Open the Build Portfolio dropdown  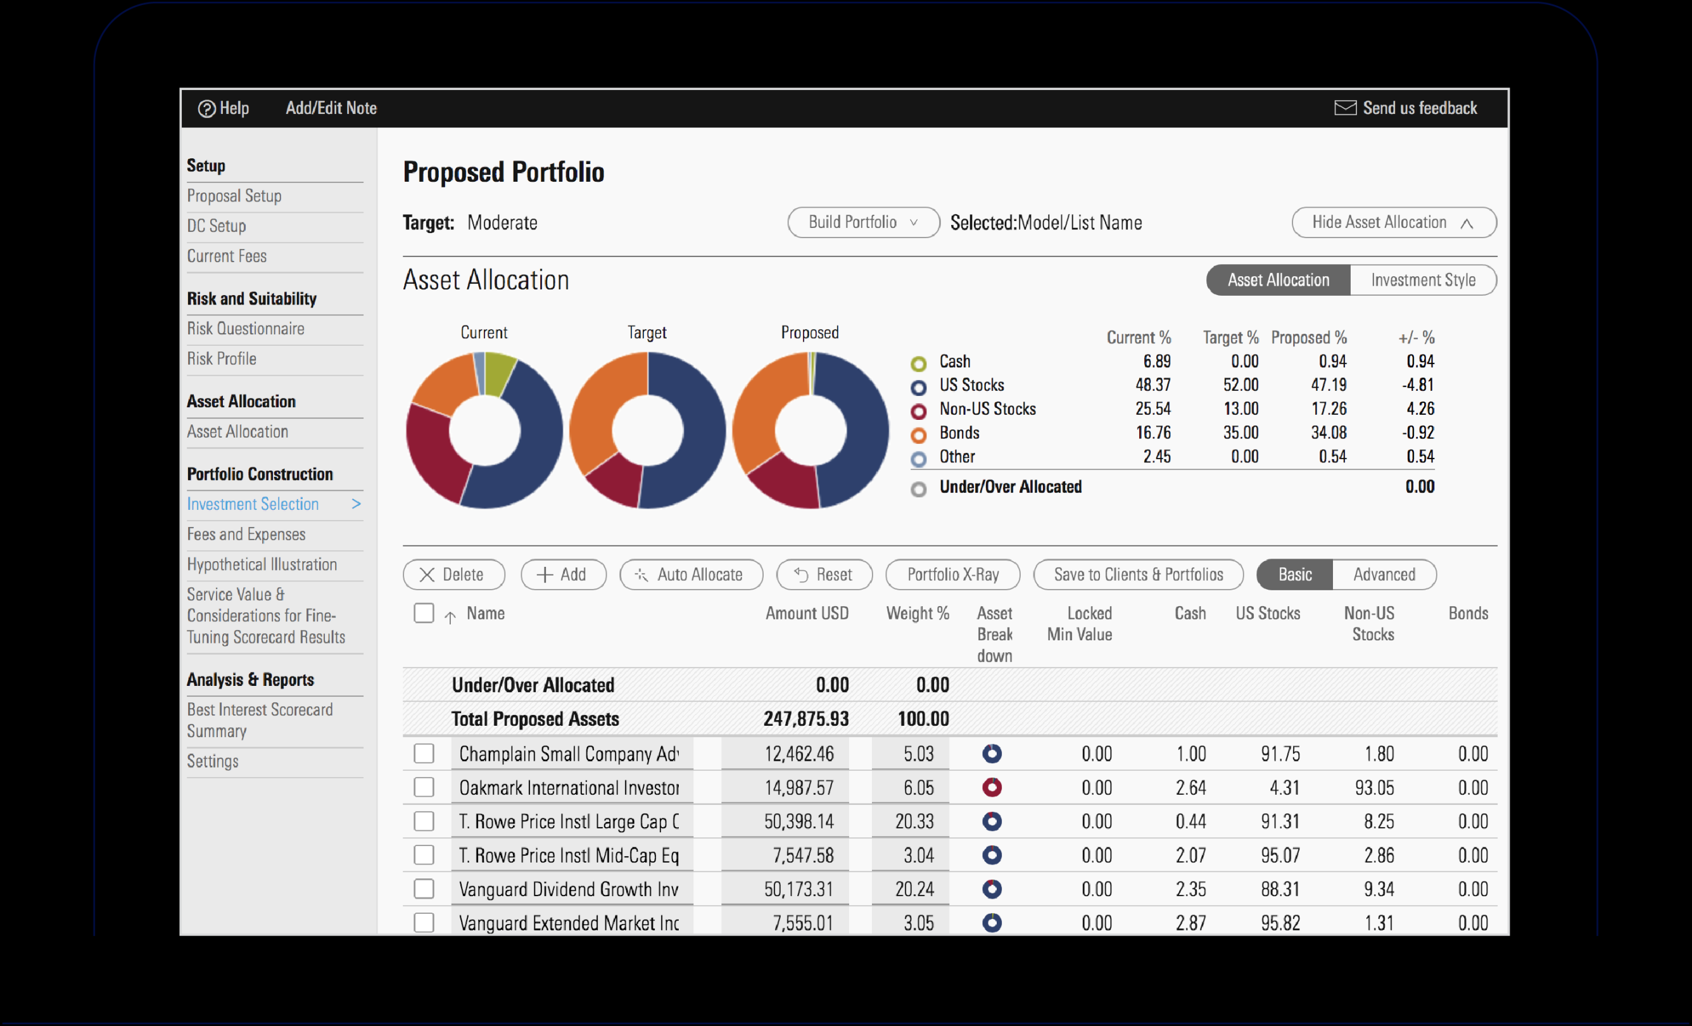863,222
